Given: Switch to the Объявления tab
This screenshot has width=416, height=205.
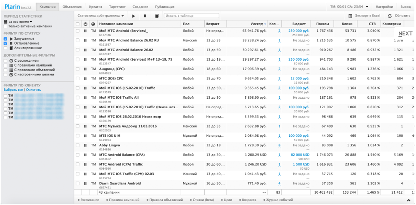Looking at the screenshot, I should click(x=72, y=7).
